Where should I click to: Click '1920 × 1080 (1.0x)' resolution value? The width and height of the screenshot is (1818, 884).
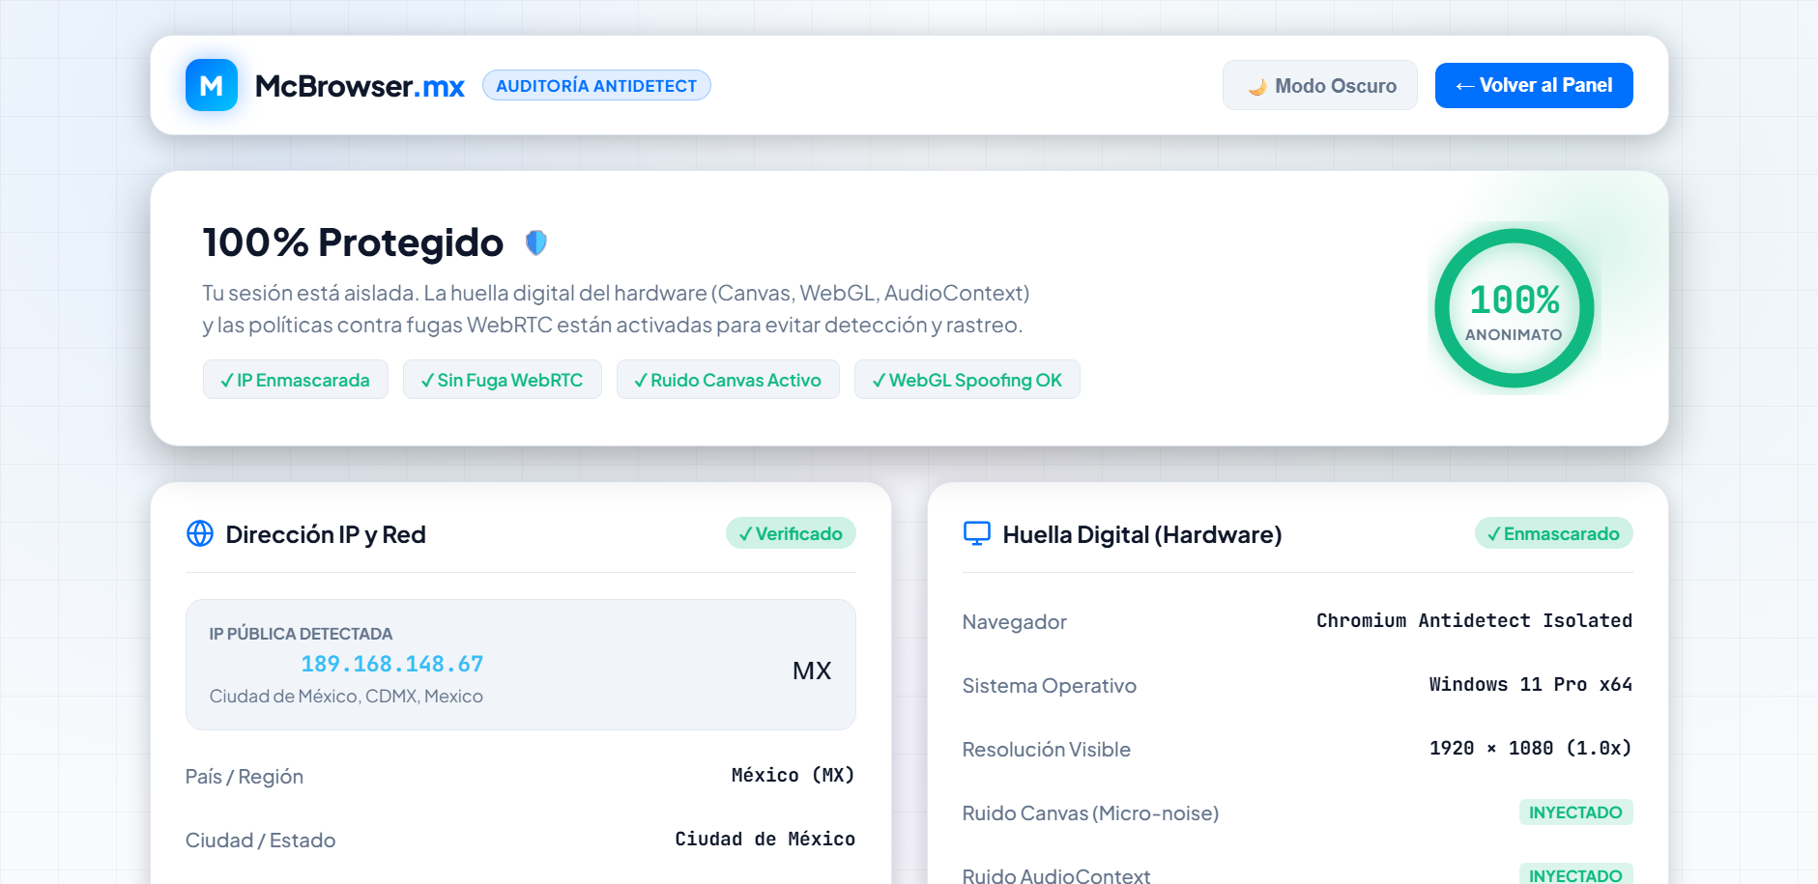click(x=1531, y=748)
